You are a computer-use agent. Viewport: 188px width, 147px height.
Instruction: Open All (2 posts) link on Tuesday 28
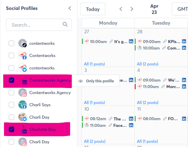[147, 64]
